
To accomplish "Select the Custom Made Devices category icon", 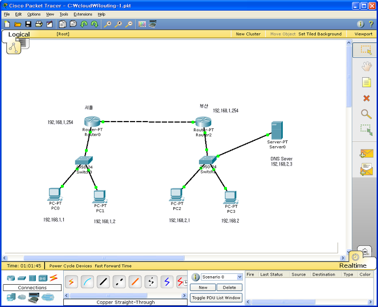I will [x=34, y=298].
